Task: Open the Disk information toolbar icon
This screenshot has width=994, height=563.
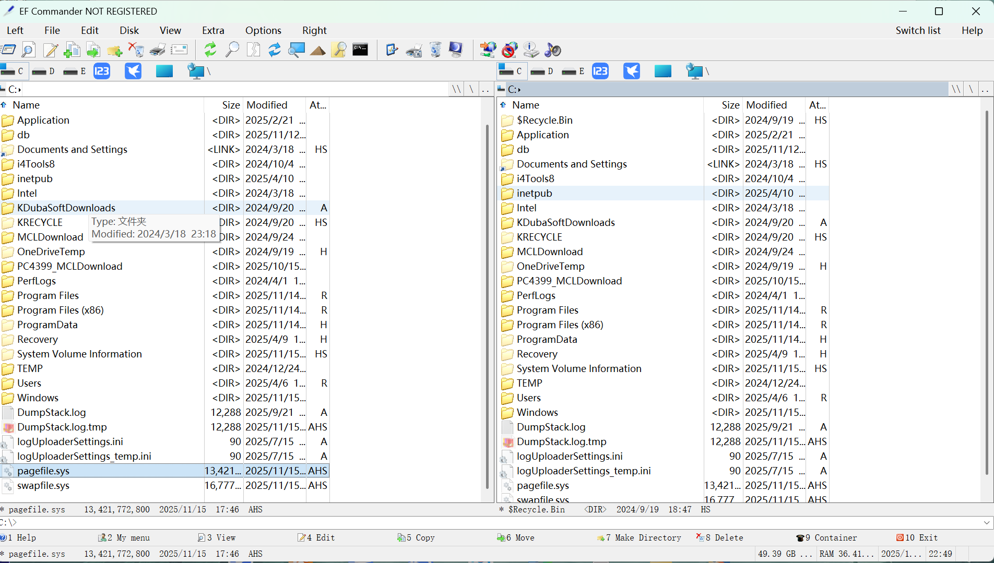Action: [531, 50]
